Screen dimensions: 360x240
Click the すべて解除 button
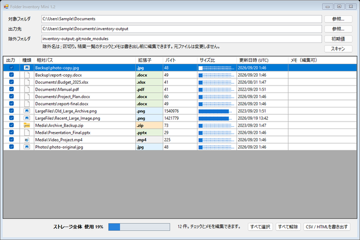288,227
